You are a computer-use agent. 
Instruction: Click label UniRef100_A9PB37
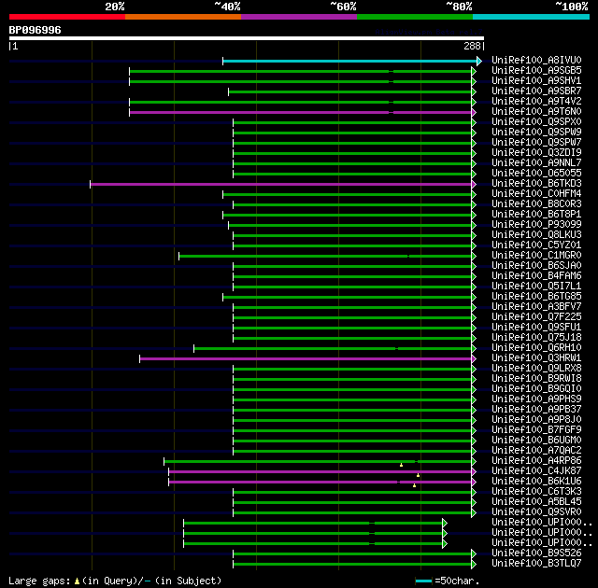pyautogui.click(x=536, y=410)
